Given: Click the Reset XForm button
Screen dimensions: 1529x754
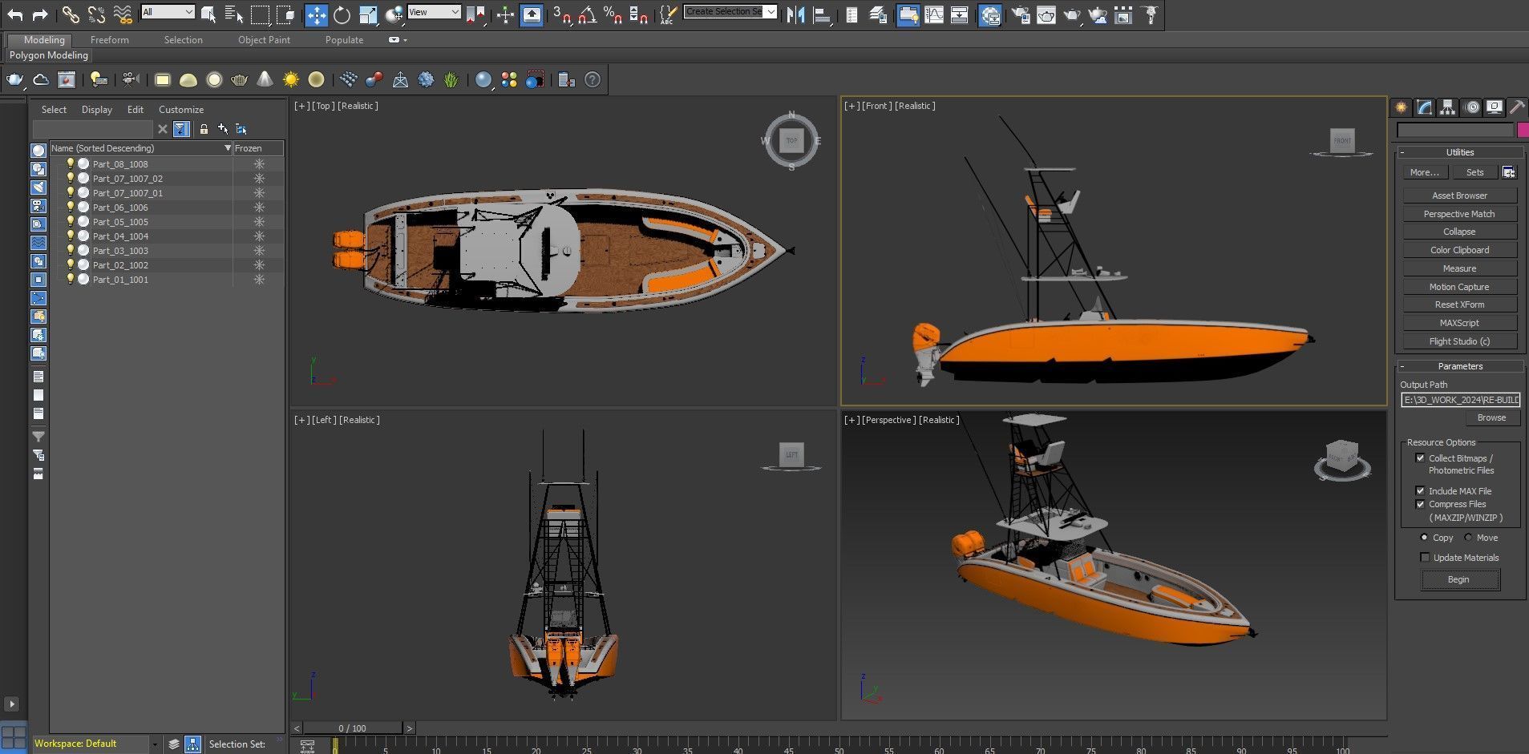Looking at the screenshot, I should click(x=1459, y=304).
